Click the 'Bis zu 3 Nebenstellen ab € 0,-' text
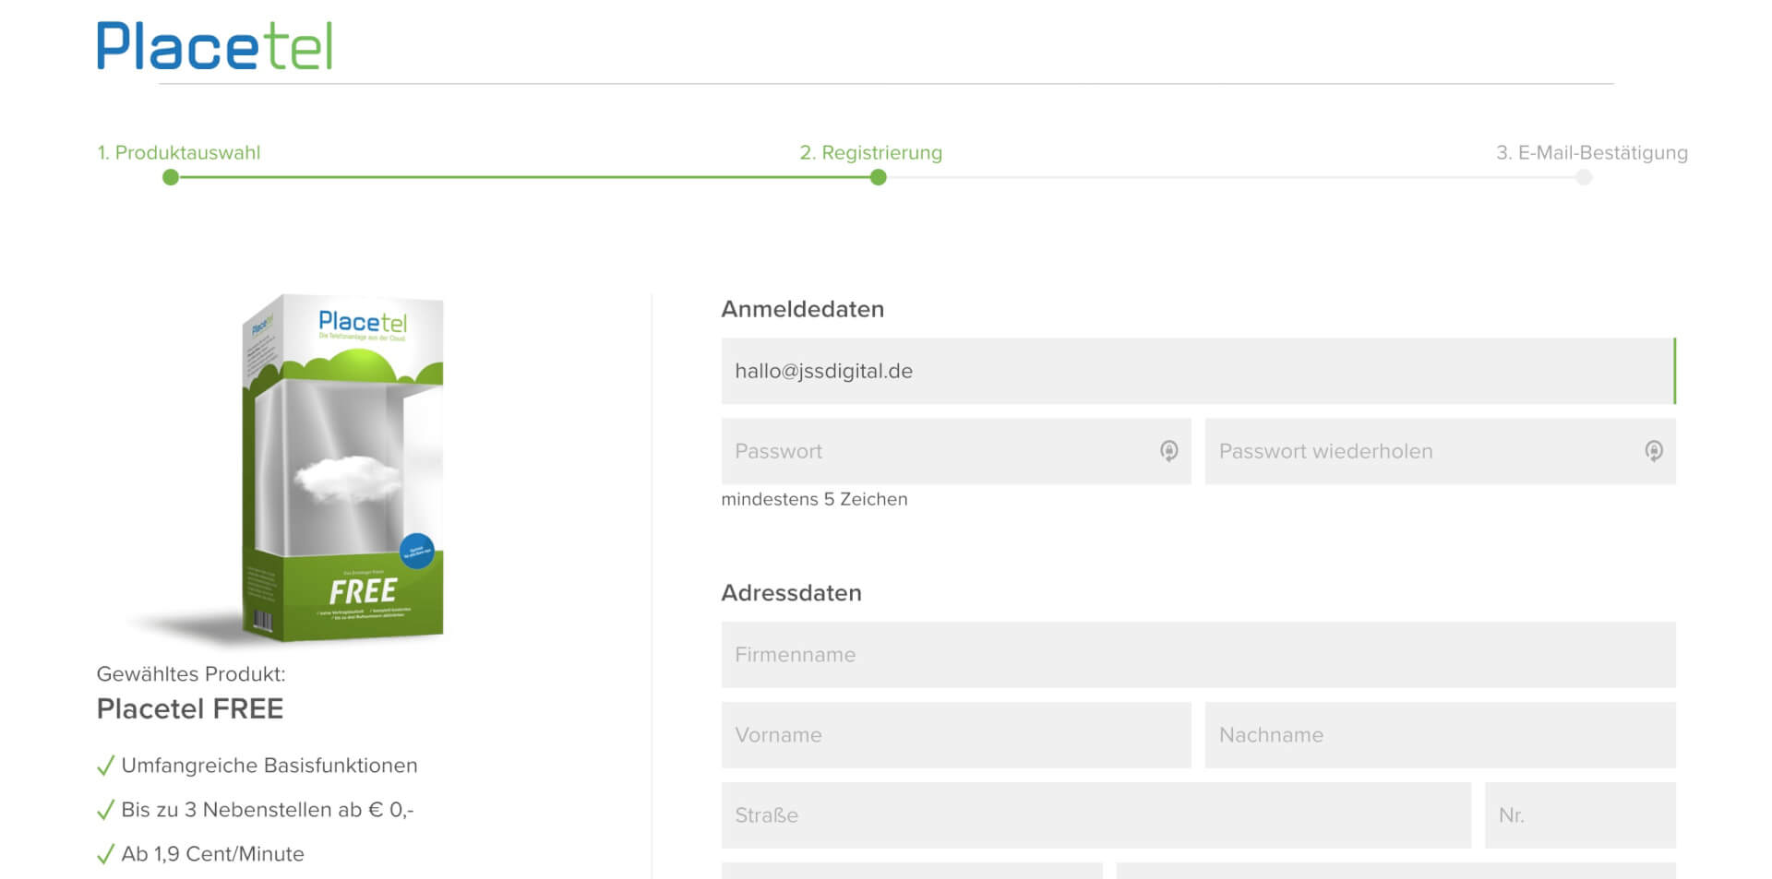1772x879 pixels. pyautogui.click(x=268, y=810)
